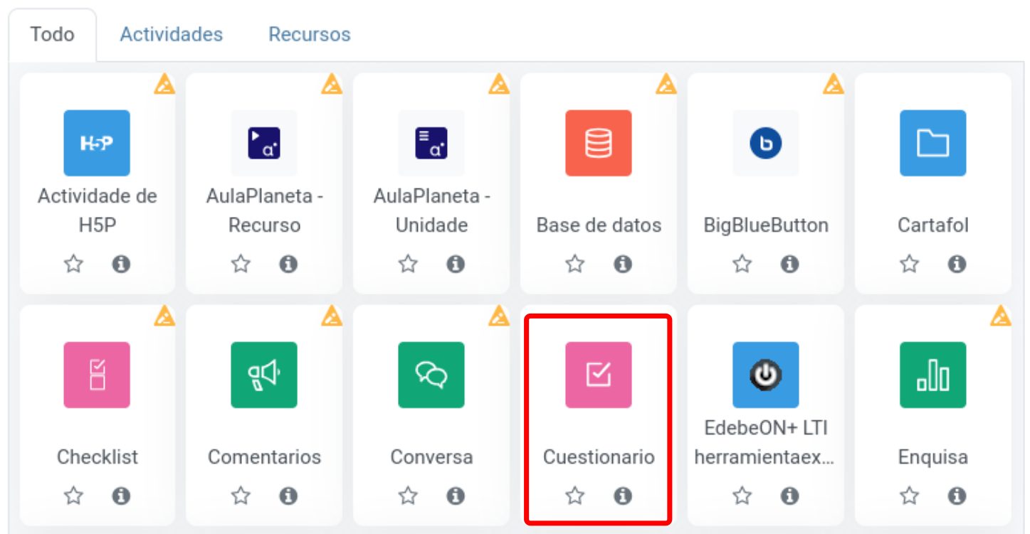Open information about Cuestionario

pos(623,496)
